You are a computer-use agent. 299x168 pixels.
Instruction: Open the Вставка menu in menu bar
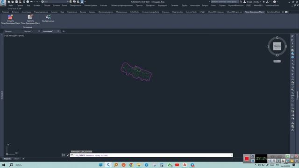(37, 6)
